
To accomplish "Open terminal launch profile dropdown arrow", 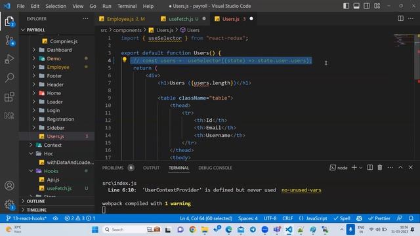I will [x=361, y=168].
